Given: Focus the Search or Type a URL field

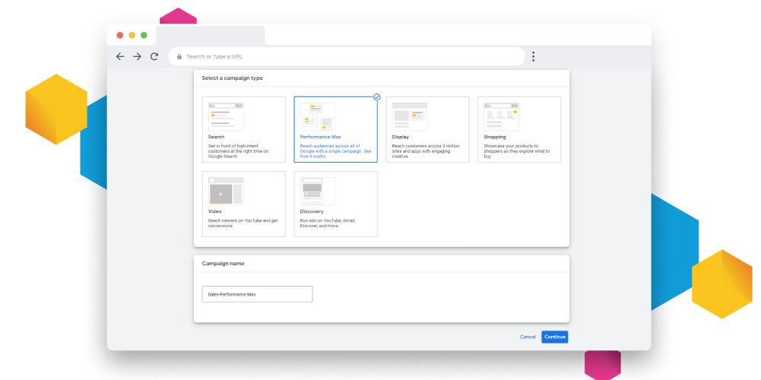Looking at the screenshot, I should click(x=347, y=56).
